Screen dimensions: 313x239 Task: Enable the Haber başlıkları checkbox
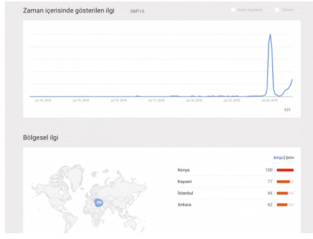(x=233, y=10)
